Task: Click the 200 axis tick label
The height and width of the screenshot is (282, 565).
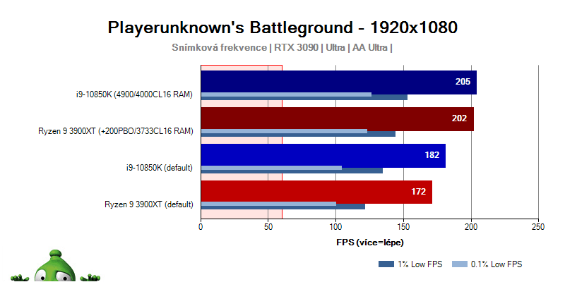Action: [471, 227]
